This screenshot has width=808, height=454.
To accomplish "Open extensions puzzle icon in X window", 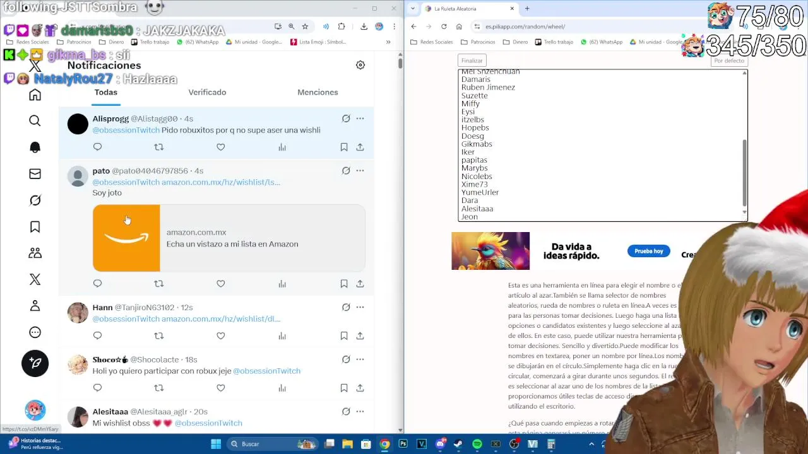I will [x=342, y=26].
